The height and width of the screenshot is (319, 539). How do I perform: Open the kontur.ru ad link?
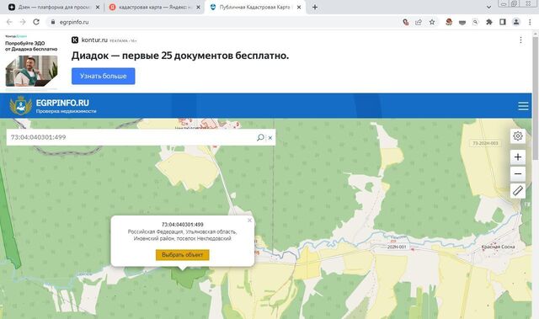pyautogui.click(x=94, y=40)
